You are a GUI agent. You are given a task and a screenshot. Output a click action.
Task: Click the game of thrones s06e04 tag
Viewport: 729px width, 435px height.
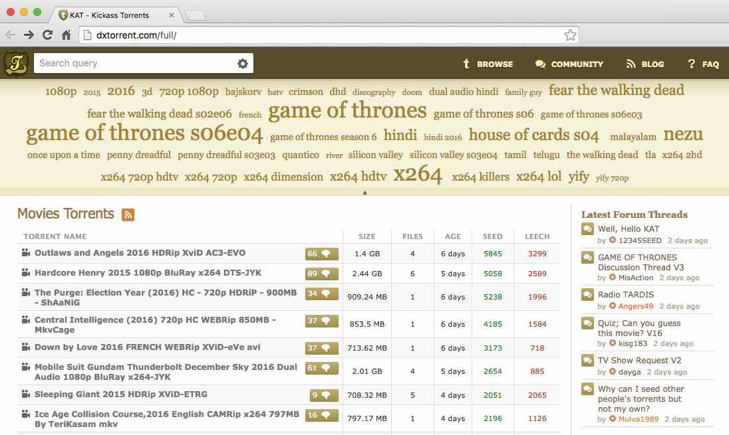144,133
